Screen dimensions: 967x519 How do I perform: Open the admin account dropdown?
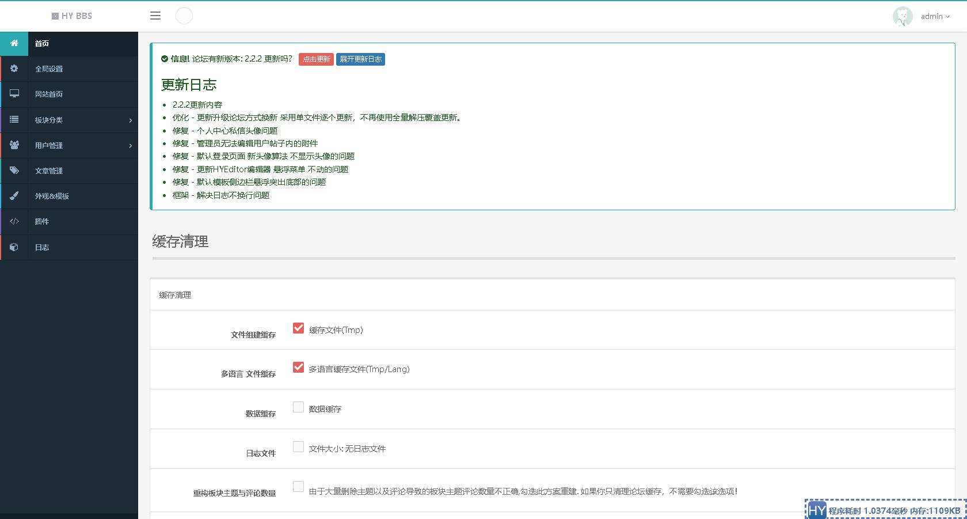click(934, 16)
